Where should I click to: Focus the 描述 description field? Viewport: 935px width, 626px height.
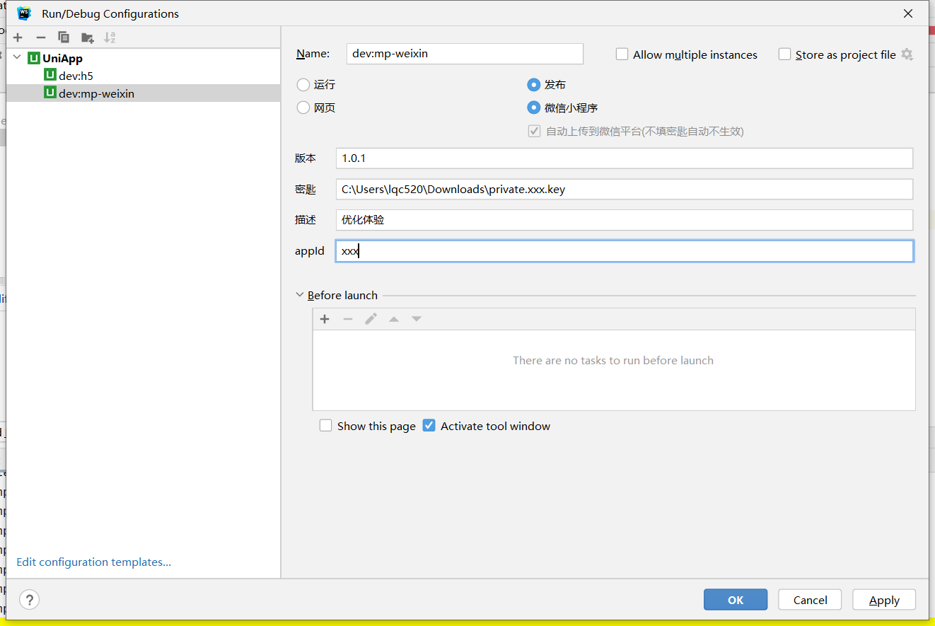[625, 219]
